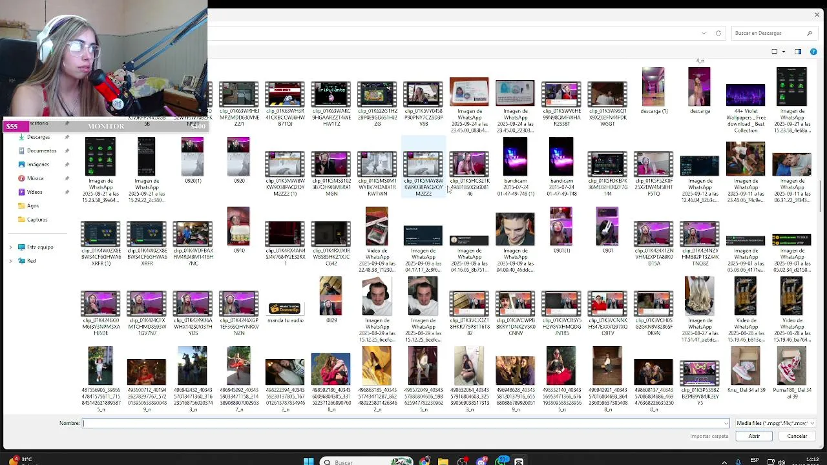Select the 0920(1) video thumbnail
This screenshot has width=827, height=465.
point(193,160)
